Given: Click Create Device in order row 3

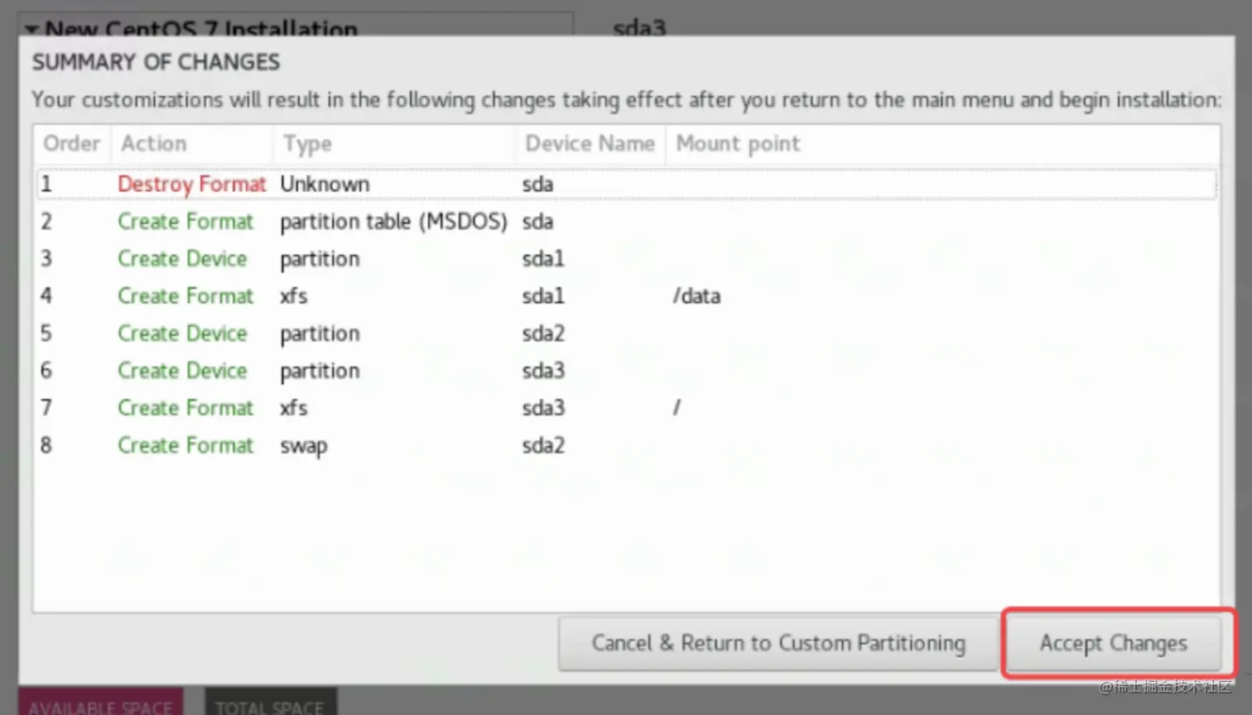Looking at the screenshot, I should 182,258.
